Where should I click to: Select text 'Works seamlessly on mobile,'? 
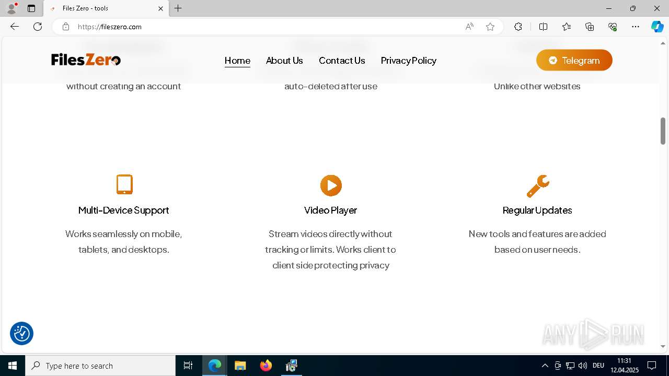pos(124,234)
